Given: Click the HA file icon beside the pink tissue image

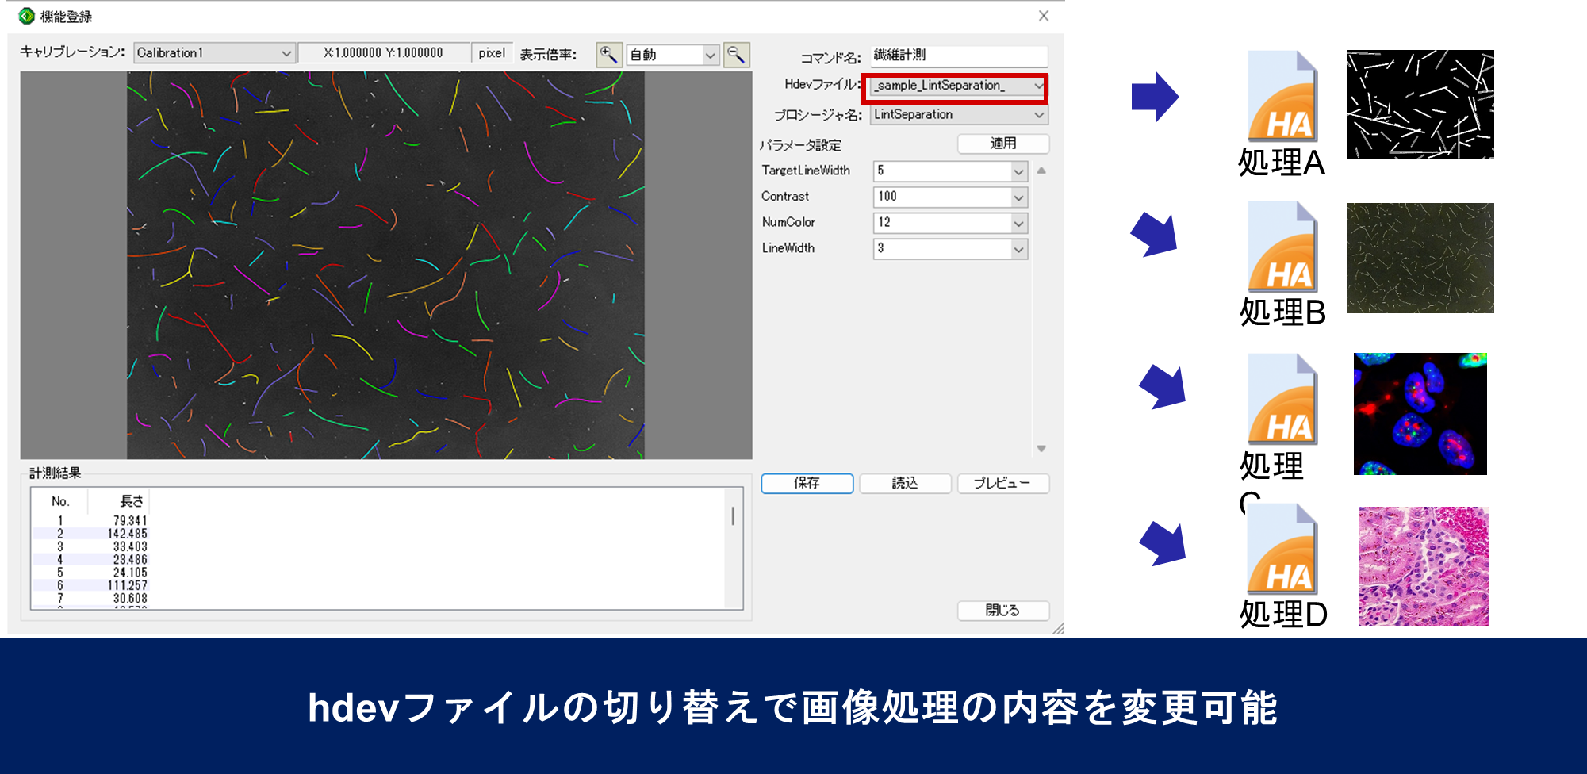Looking at the screenshot, I should click(x=1281, y=550).
